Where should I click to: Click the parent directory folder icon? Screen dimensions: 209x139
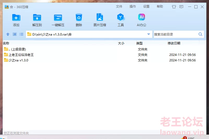click(6, 49)
